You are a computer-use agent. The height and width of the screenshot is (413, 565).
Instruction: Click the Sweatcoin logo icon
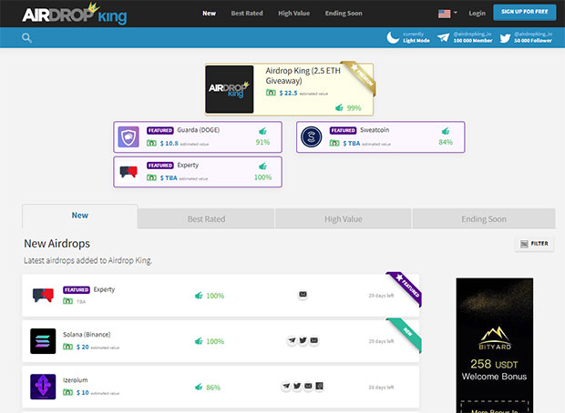click(x=312, y=137)
